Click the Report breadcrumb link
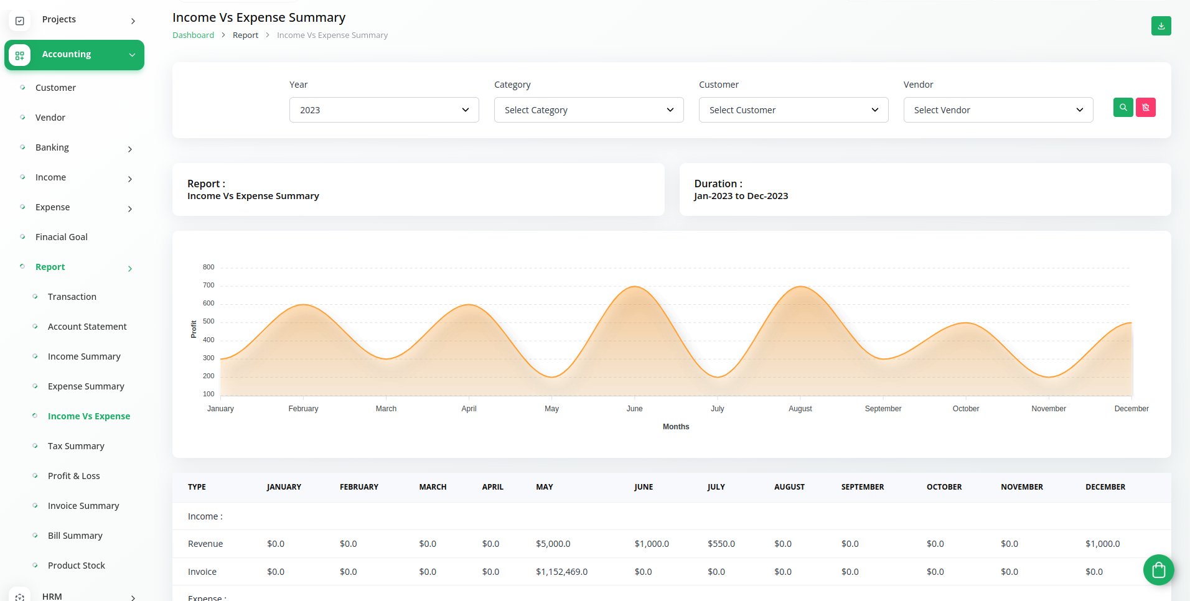The width and height of the screenshot is (1190, 601). pyautogui.click(x=245, y=35)
